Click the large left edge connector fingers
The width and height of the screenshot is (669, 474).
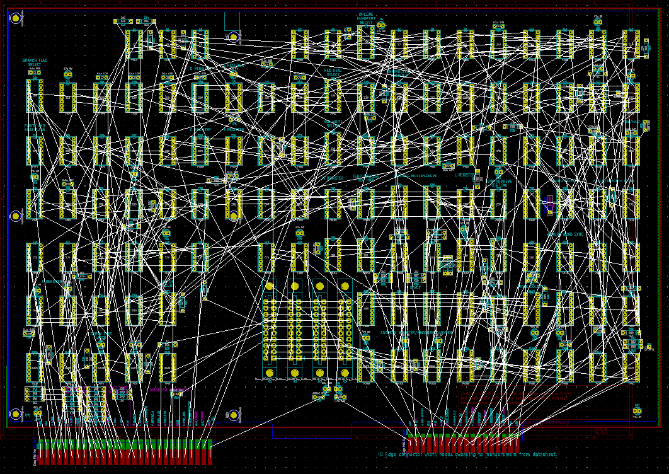tap(124, 452)
